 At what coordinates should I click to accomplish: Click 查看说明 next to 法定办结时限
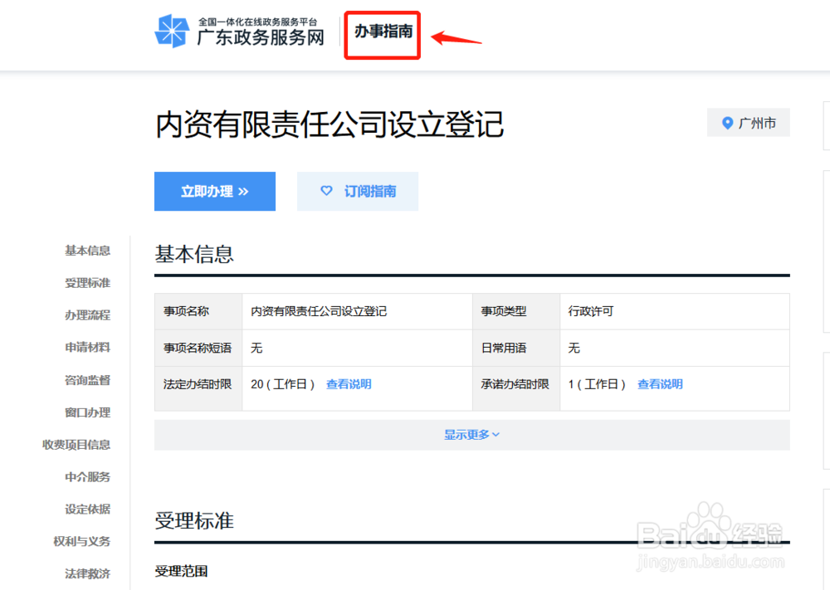(x=348, y=384)
